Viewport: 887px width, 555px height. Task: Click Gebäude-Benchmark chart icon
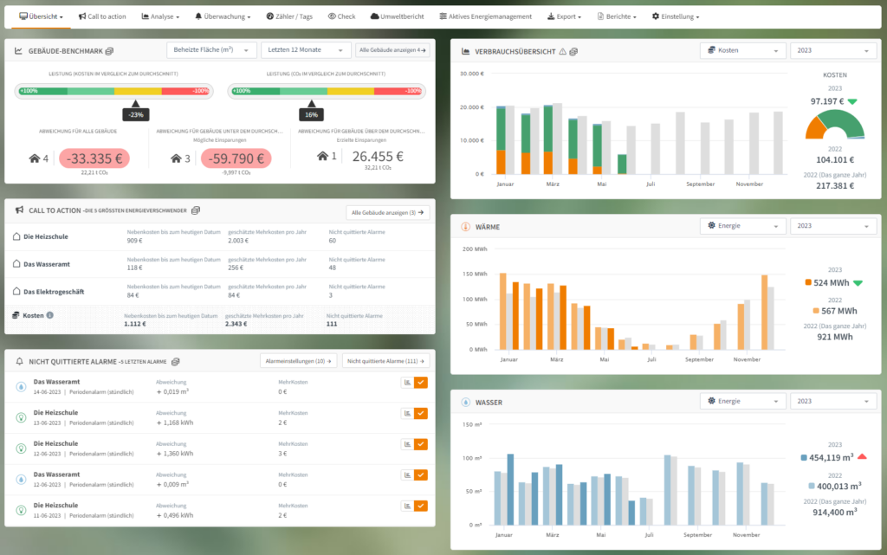pos(19,51)
